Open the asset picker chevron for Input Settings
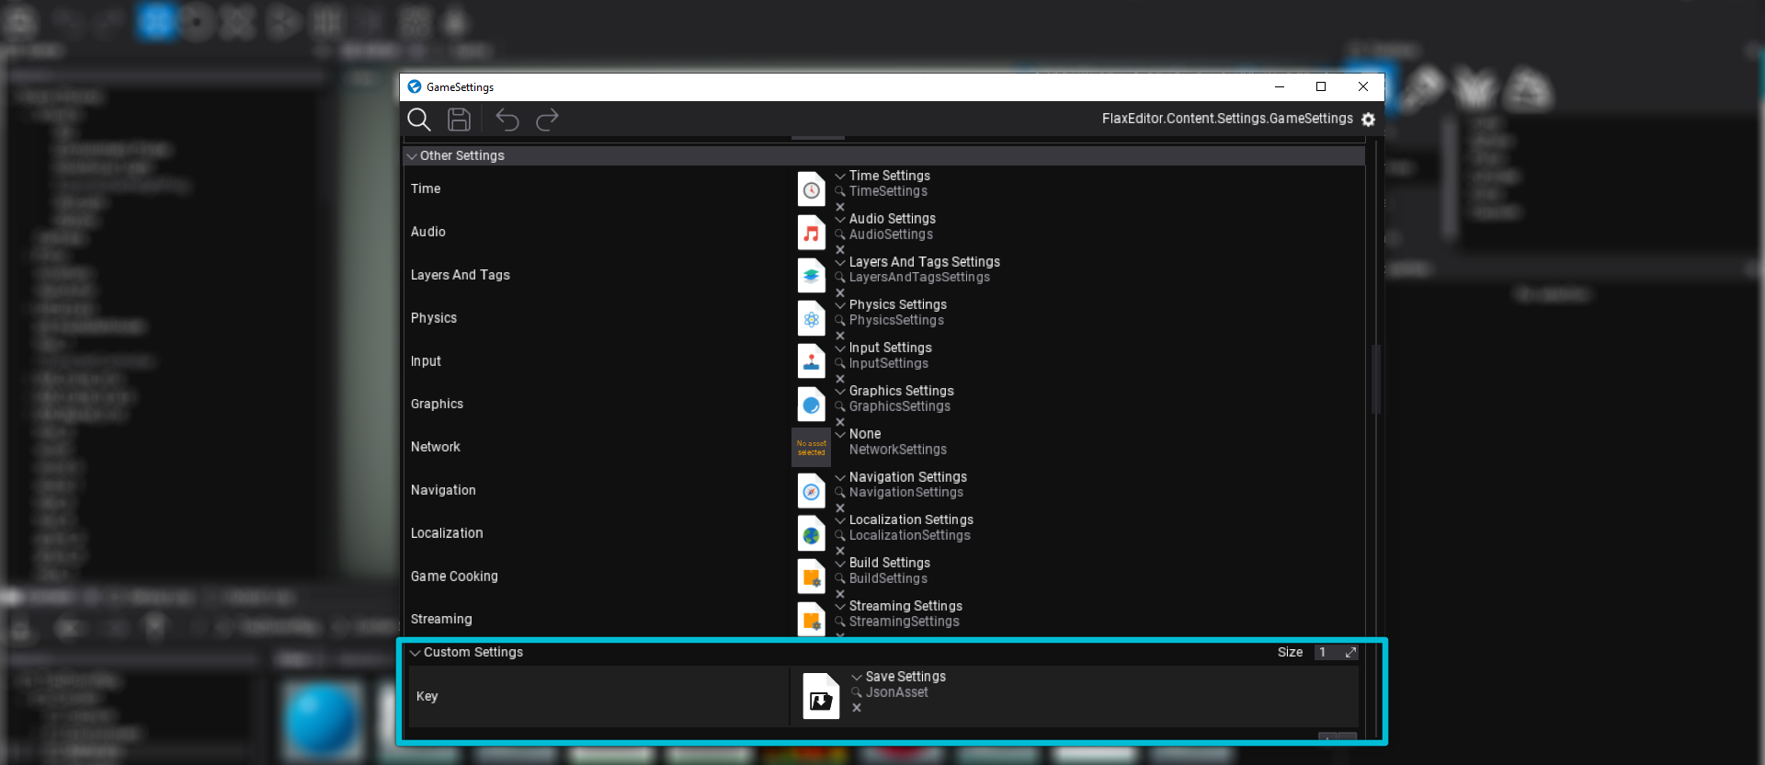1765x765 pixels. 840,348
